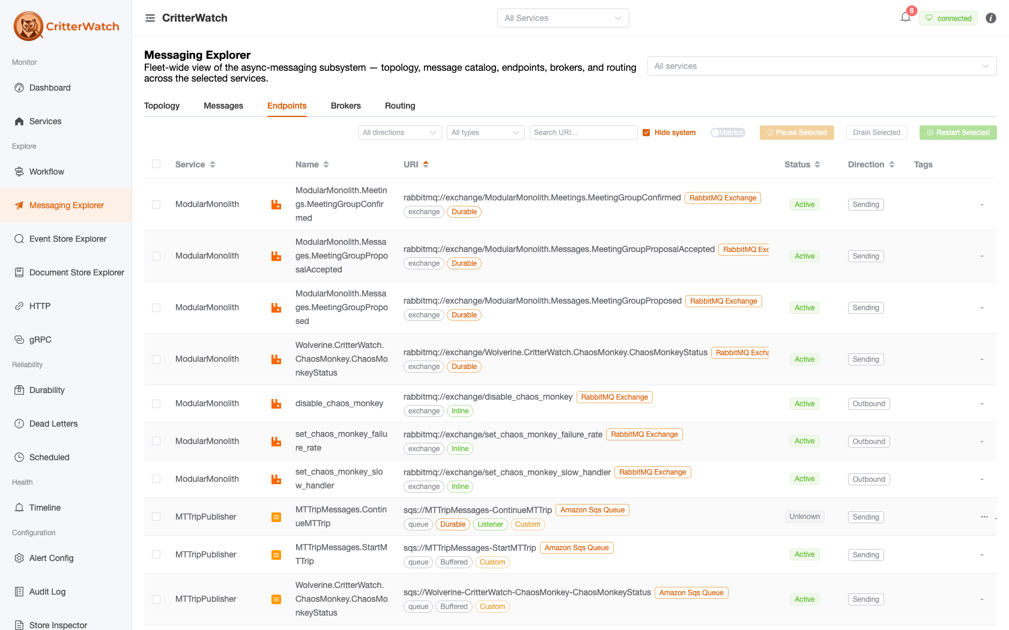The image size is (1009, 630).
Task: Click the Search URI input field
Action: (x=584, y=133)
